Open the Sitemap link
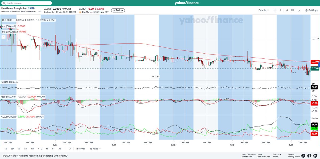Screen dimensions: 320x159 point(291,154)
